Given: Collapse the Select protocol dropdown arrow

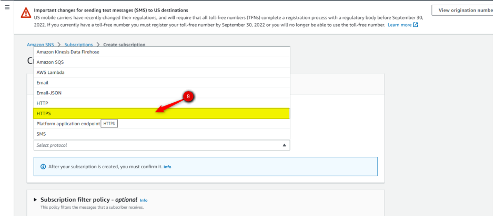Looking at the screenshot, I should (284, 145).
